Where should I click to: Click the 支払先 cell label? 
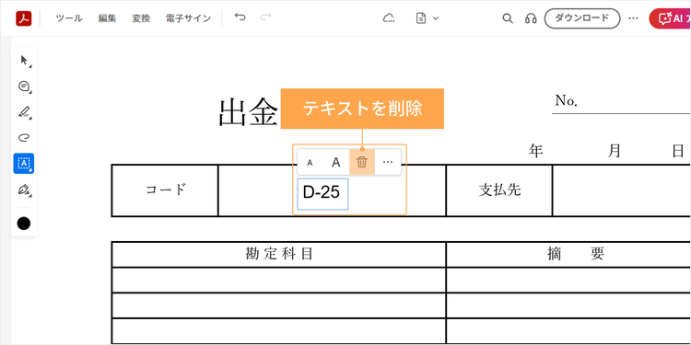coord(500,190)
